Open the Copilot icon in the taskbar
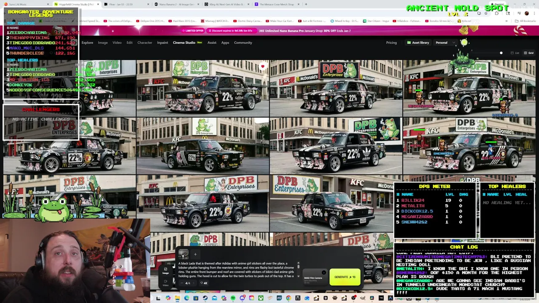This screenshot has width=539, height=303. click(168, 298)
